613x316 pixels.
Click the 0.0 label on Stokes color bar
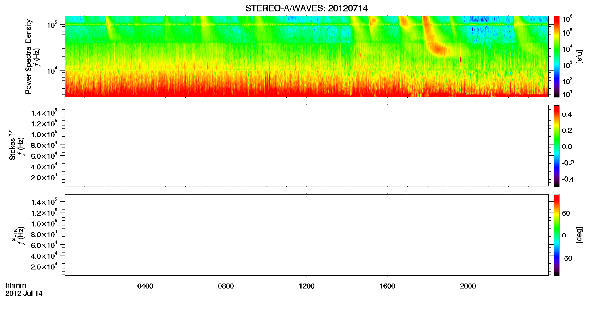pyautogui.click(x=567, y=147)
